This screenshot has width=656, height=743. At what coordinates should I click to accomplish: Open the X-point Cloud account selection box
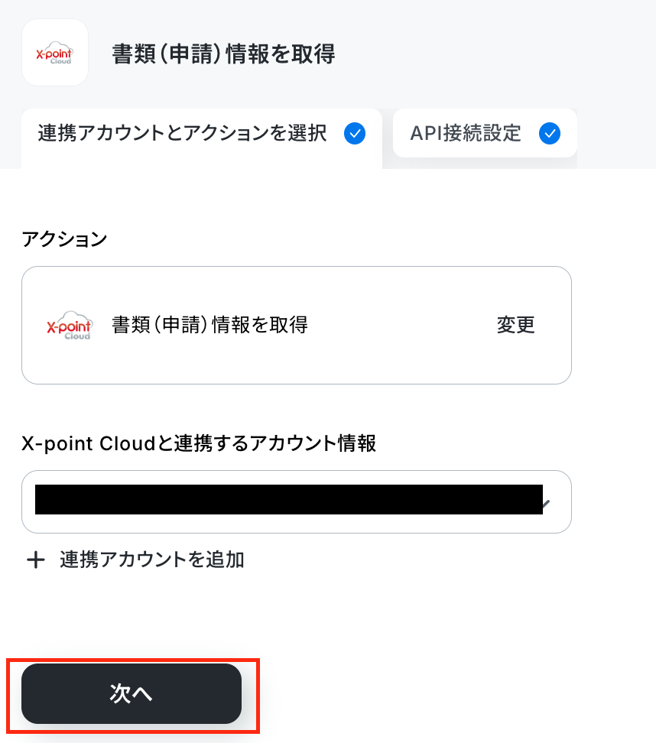[297, 501]
